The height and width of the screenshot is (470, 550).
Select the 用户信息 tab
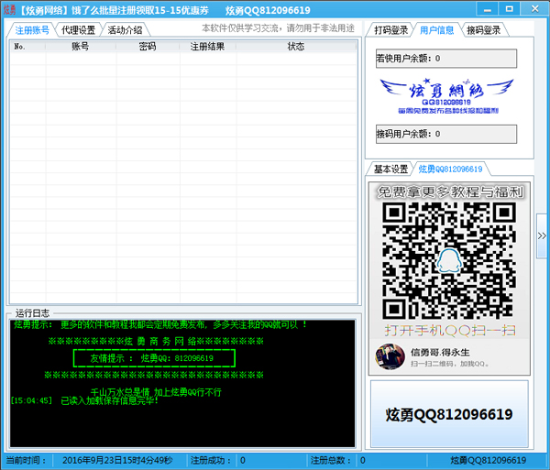point(436,30)
